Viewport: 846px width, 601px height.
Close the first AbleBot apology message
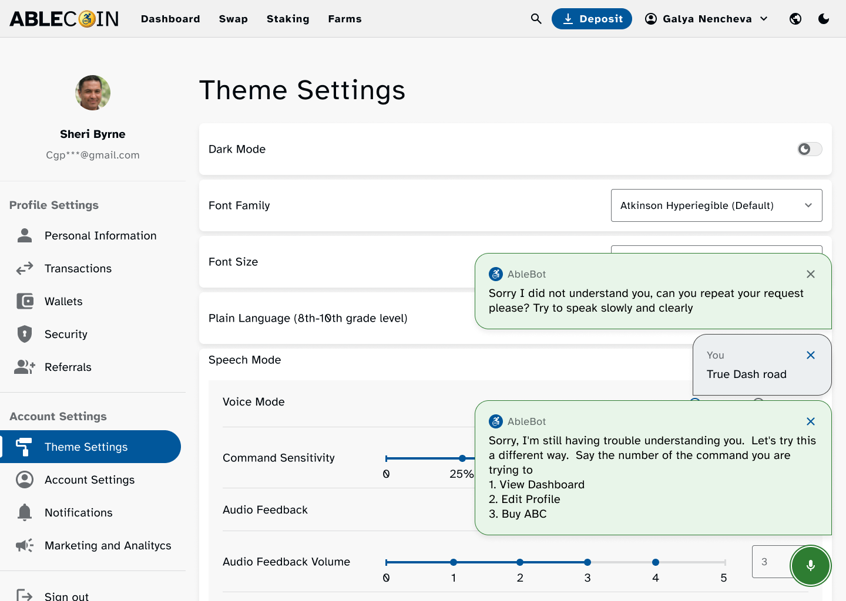coord(811,274)
